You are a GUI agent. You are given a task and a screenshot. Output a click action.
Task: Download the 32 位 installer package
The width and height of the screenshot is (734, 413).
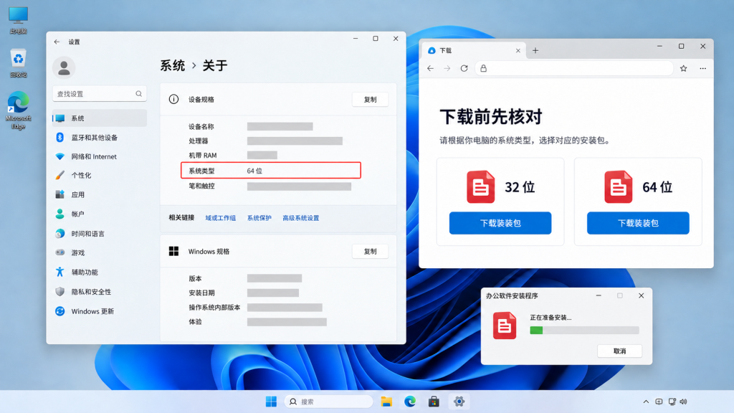500,223
